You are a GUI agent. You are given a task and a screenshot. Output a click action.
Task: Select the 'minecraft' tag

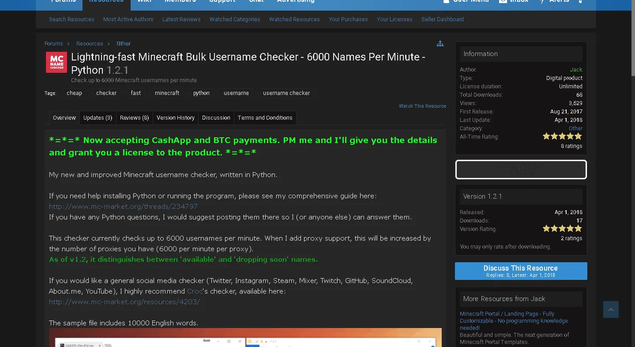(167, 93)
